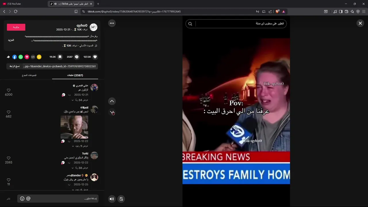Reply to the 2025-12-21 comment
Viewport: 368px width, 207px height.
[x=69, y=95]
